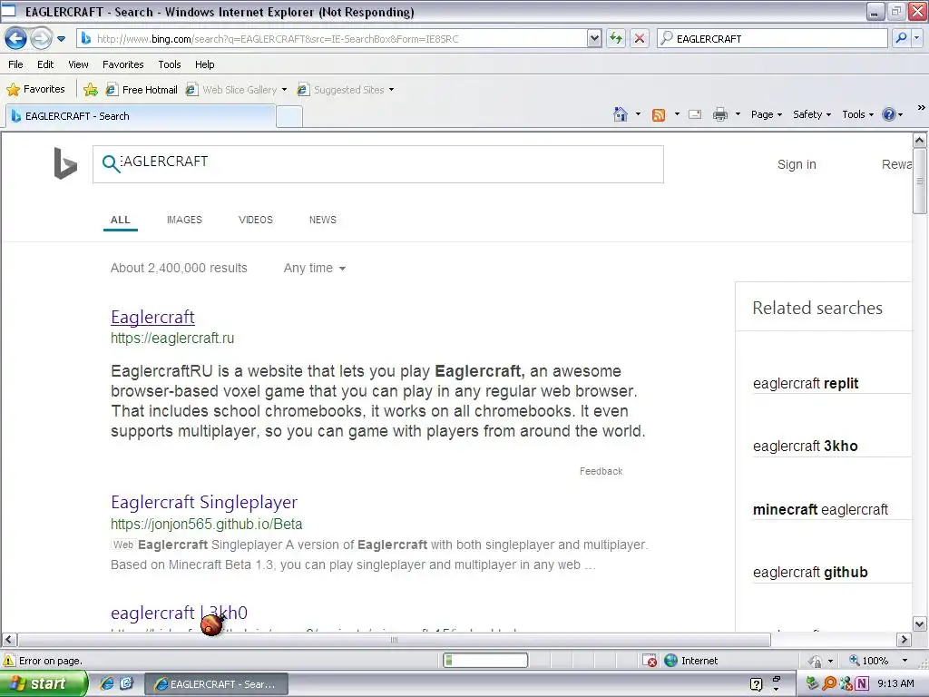Expand address bar history dropdown
Screen dimensions: 929x697
[x=594, y=38]
